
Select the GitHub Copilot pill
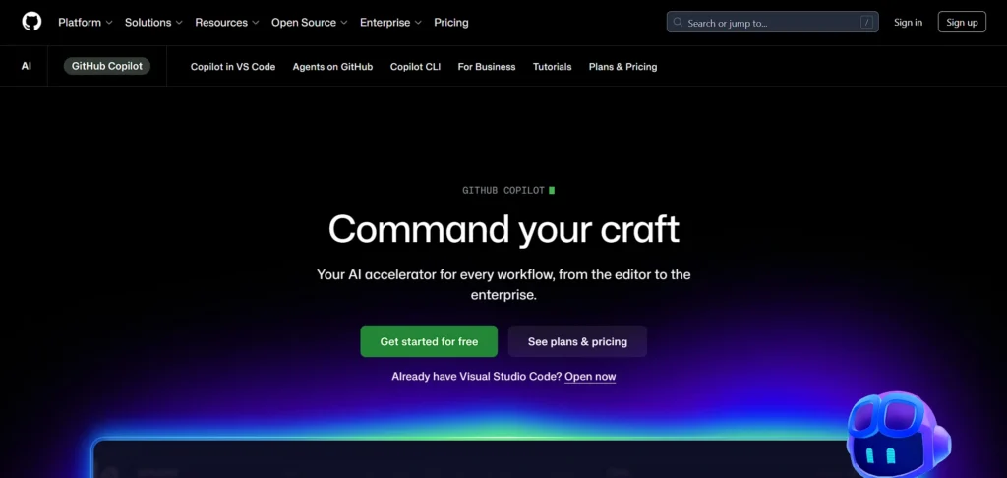tap(106, 66)
